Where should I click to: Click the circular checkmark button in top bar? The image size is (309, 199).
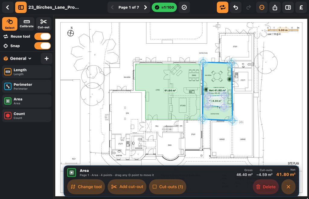click(184, 8)
